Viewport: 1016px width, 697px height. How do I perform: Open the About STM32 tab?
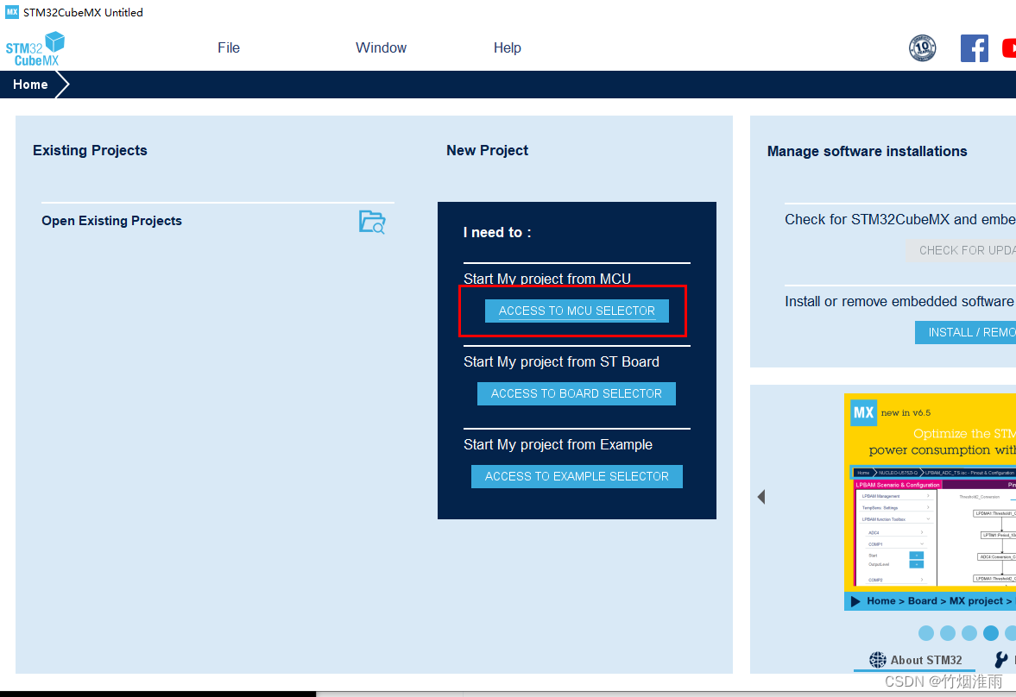(915, 660)
